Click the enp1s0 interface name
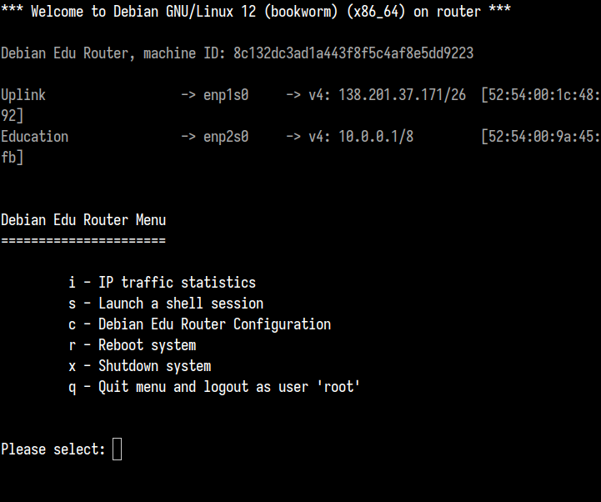Viewport: 601px width, 502px height. point(226,95)
